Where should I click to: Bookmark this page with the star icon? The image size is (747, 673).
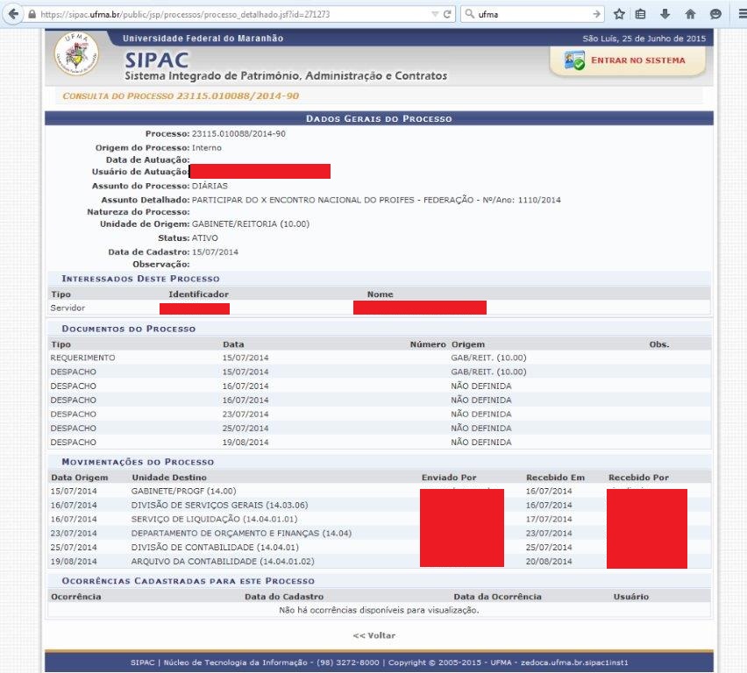(619, 14)
